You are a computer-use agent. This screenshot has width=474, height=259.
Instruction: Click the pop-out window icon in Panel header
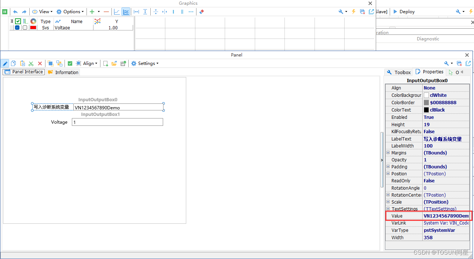pyautogui.click(x=468, y=63)
